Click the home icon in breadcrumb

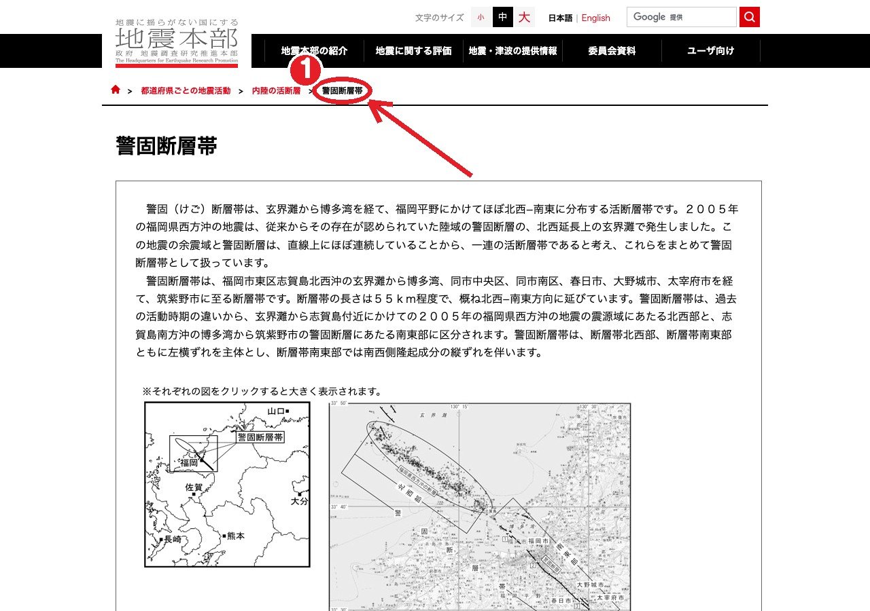click(116, 90)
